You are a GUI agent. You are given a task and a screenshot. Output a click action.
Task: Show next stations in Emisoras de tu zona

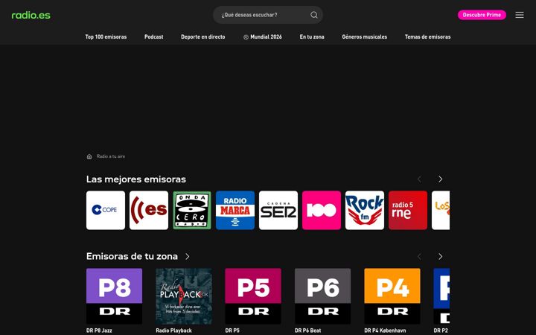[x=440, y=256]
